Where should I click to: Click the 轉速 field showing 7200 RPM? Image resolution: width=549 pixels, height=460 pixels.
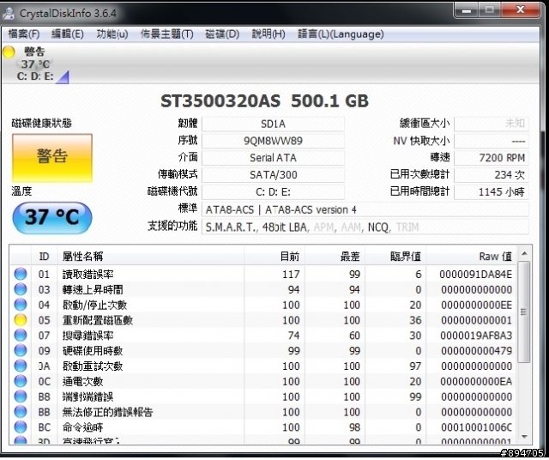(492, 158)
